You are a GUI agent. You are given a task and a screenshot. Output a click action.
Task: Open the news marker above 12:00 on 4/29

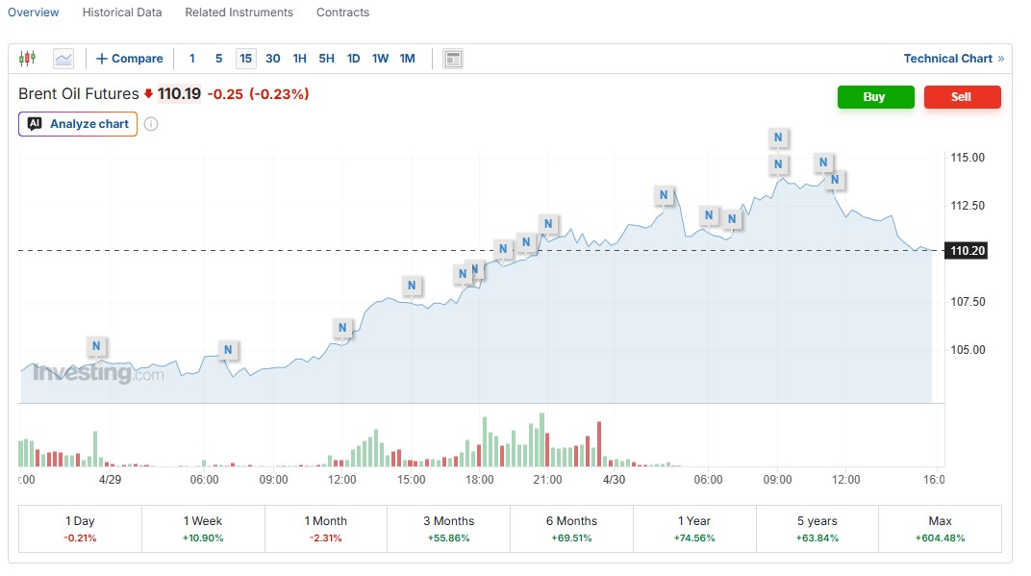[x=342, y=328]
